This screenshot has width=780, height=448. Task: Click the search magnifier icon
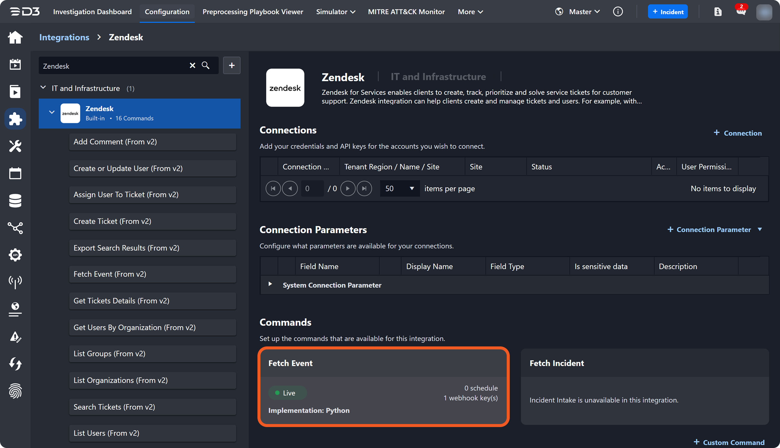point(205,65)
